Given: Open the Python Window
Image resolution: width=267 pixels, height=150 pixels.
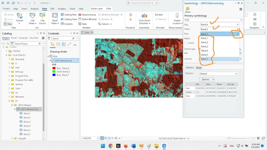Looking at the screenshot, I should [87, 19].
